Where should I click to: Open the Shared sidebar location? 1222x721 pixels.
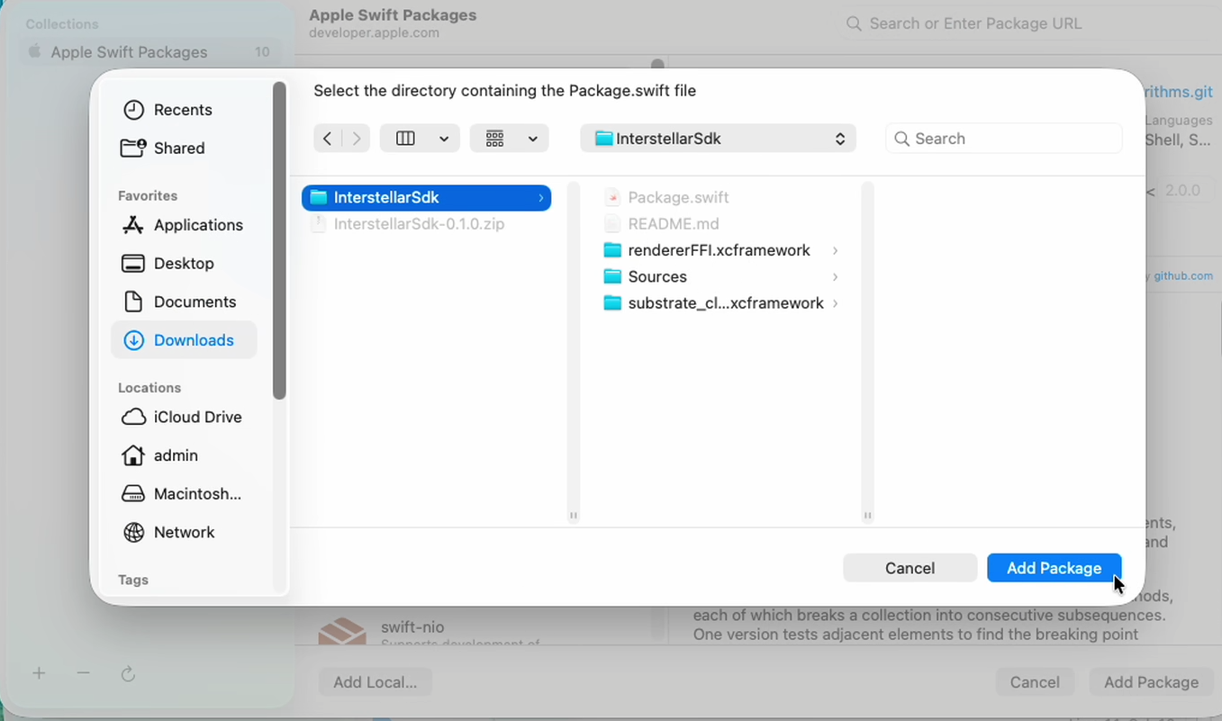[x=163, y=149]
